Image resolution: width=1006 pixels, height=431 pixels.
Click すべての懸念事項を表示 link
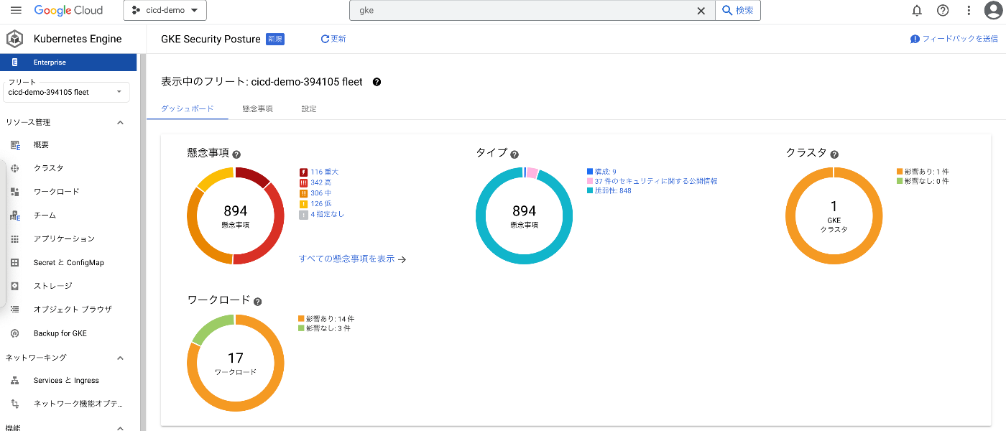tap(352, 259)
